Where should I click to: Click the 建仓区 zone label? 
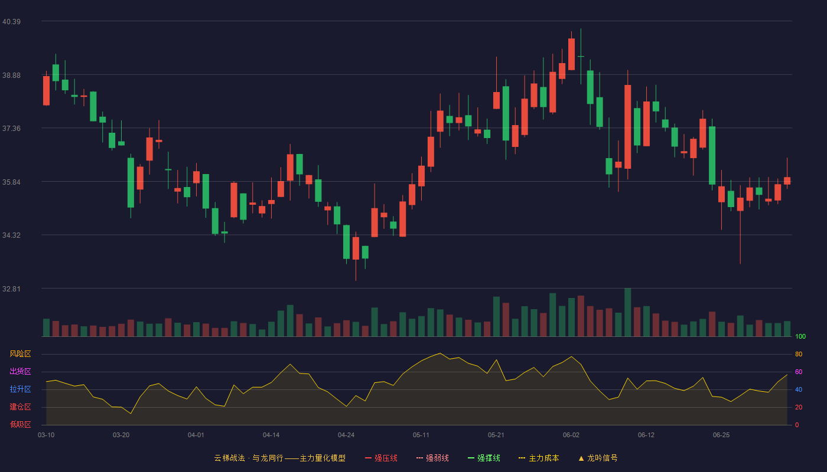point(20,407)
